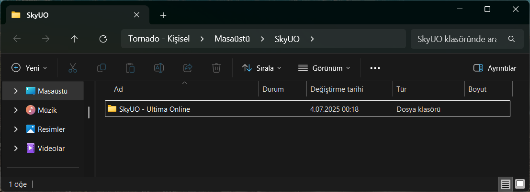Refresh the current folder view
The width and height of the screenshot is (530, 192).
[x=103, y=39]
